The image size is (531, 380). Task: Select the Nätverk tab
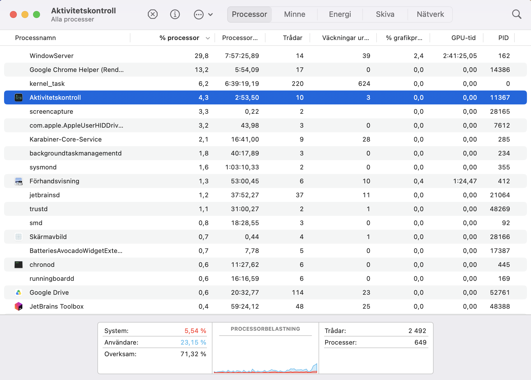click(430, 14)
